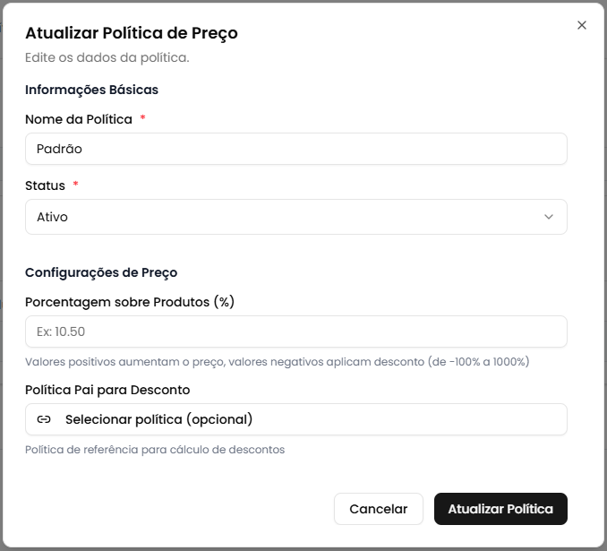Click the chevron arrow in the Status field
The height and width of the screenshot is (551, 607).
[549, 217]
